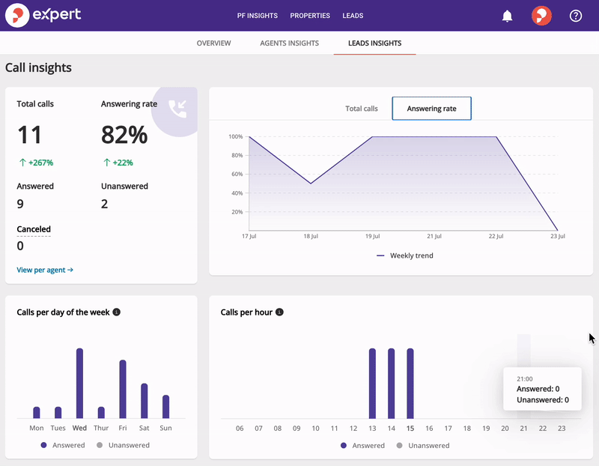This screenshot has height=466, width=599.
Task: Switch to the Total calls chart tab
Action: point(361,109)
